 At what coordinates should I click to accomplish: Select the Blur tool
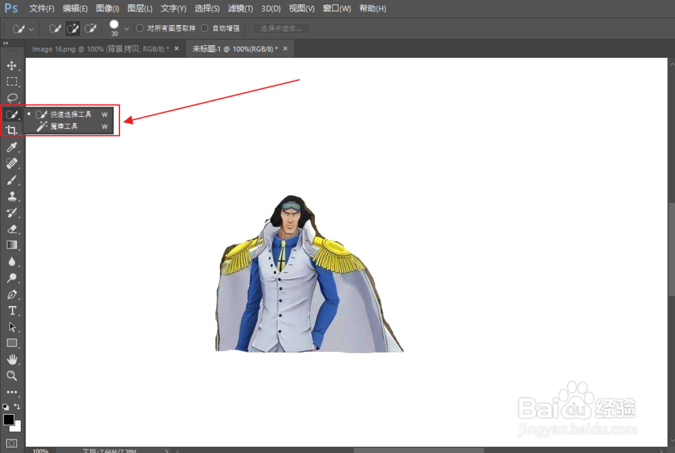(11, 261)
